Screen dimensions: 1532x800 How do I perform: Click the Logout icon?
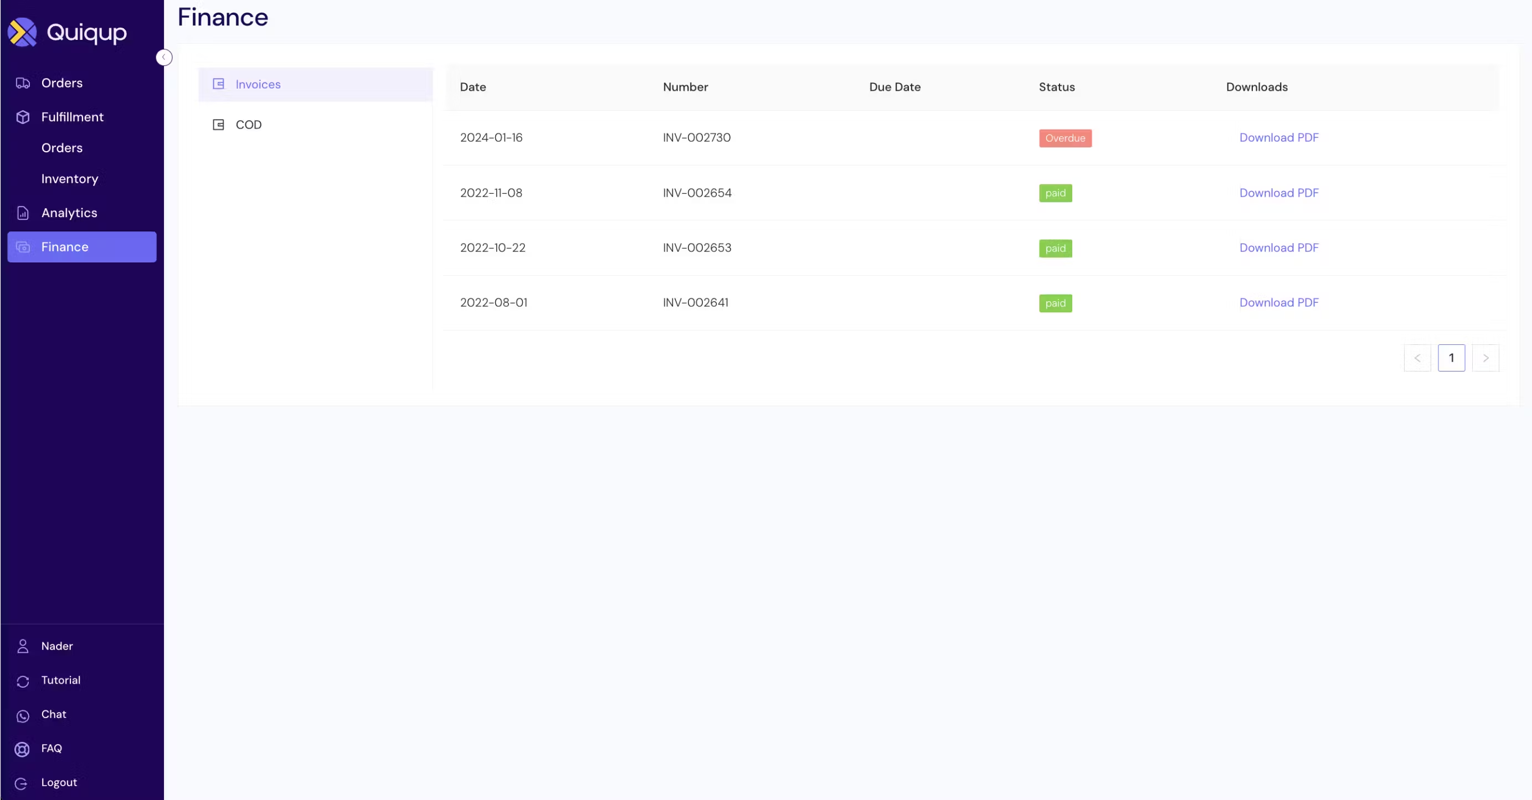click(x=22, y=783)
